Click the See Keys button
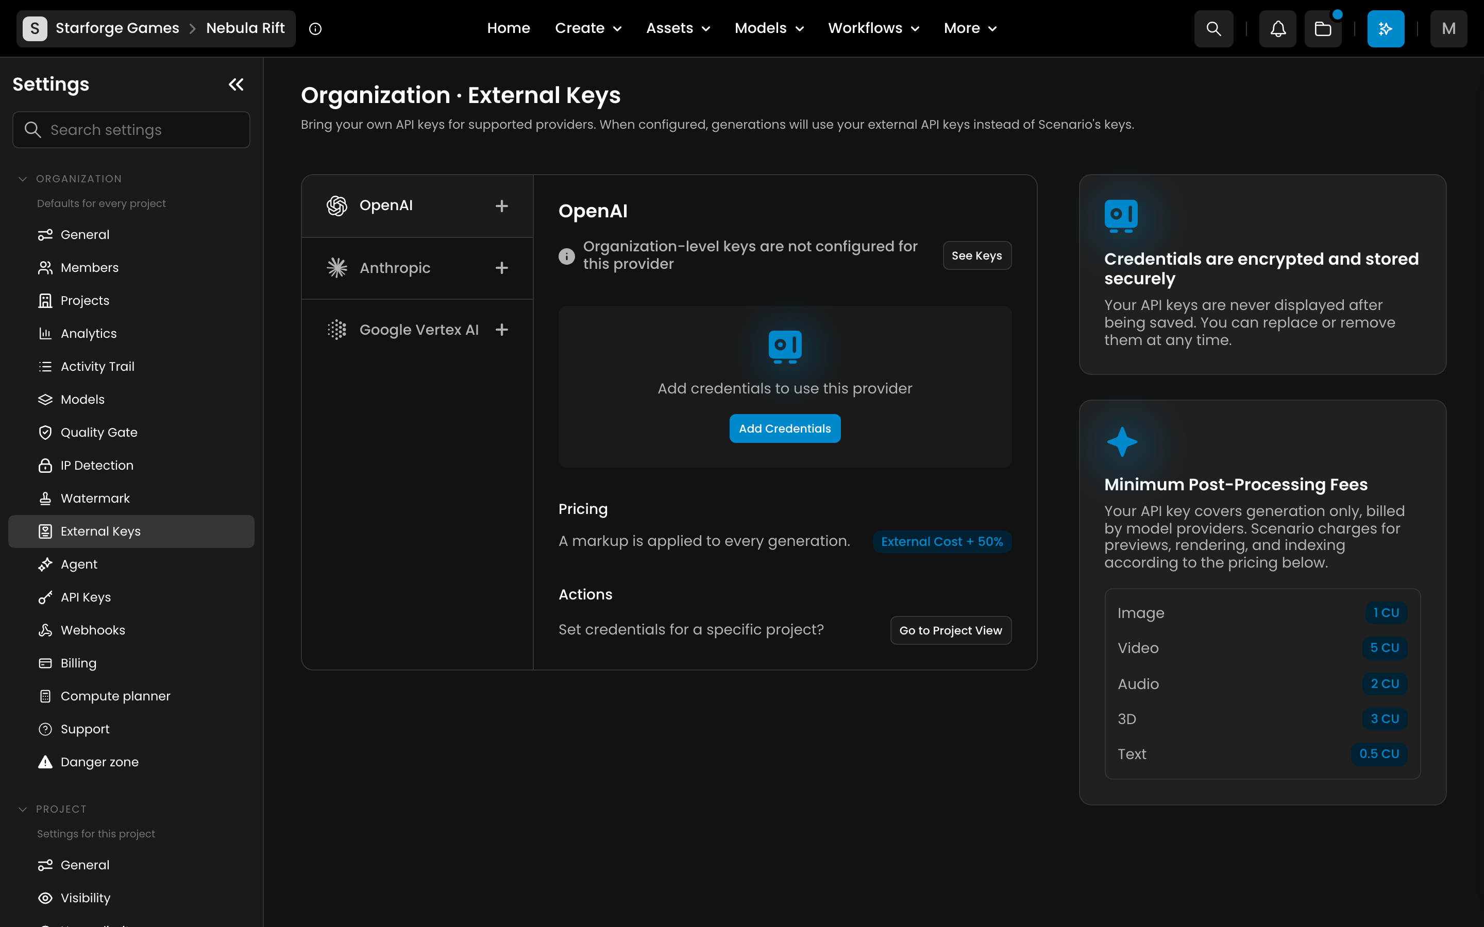The image size is (1484, 927). click(977, 255)
